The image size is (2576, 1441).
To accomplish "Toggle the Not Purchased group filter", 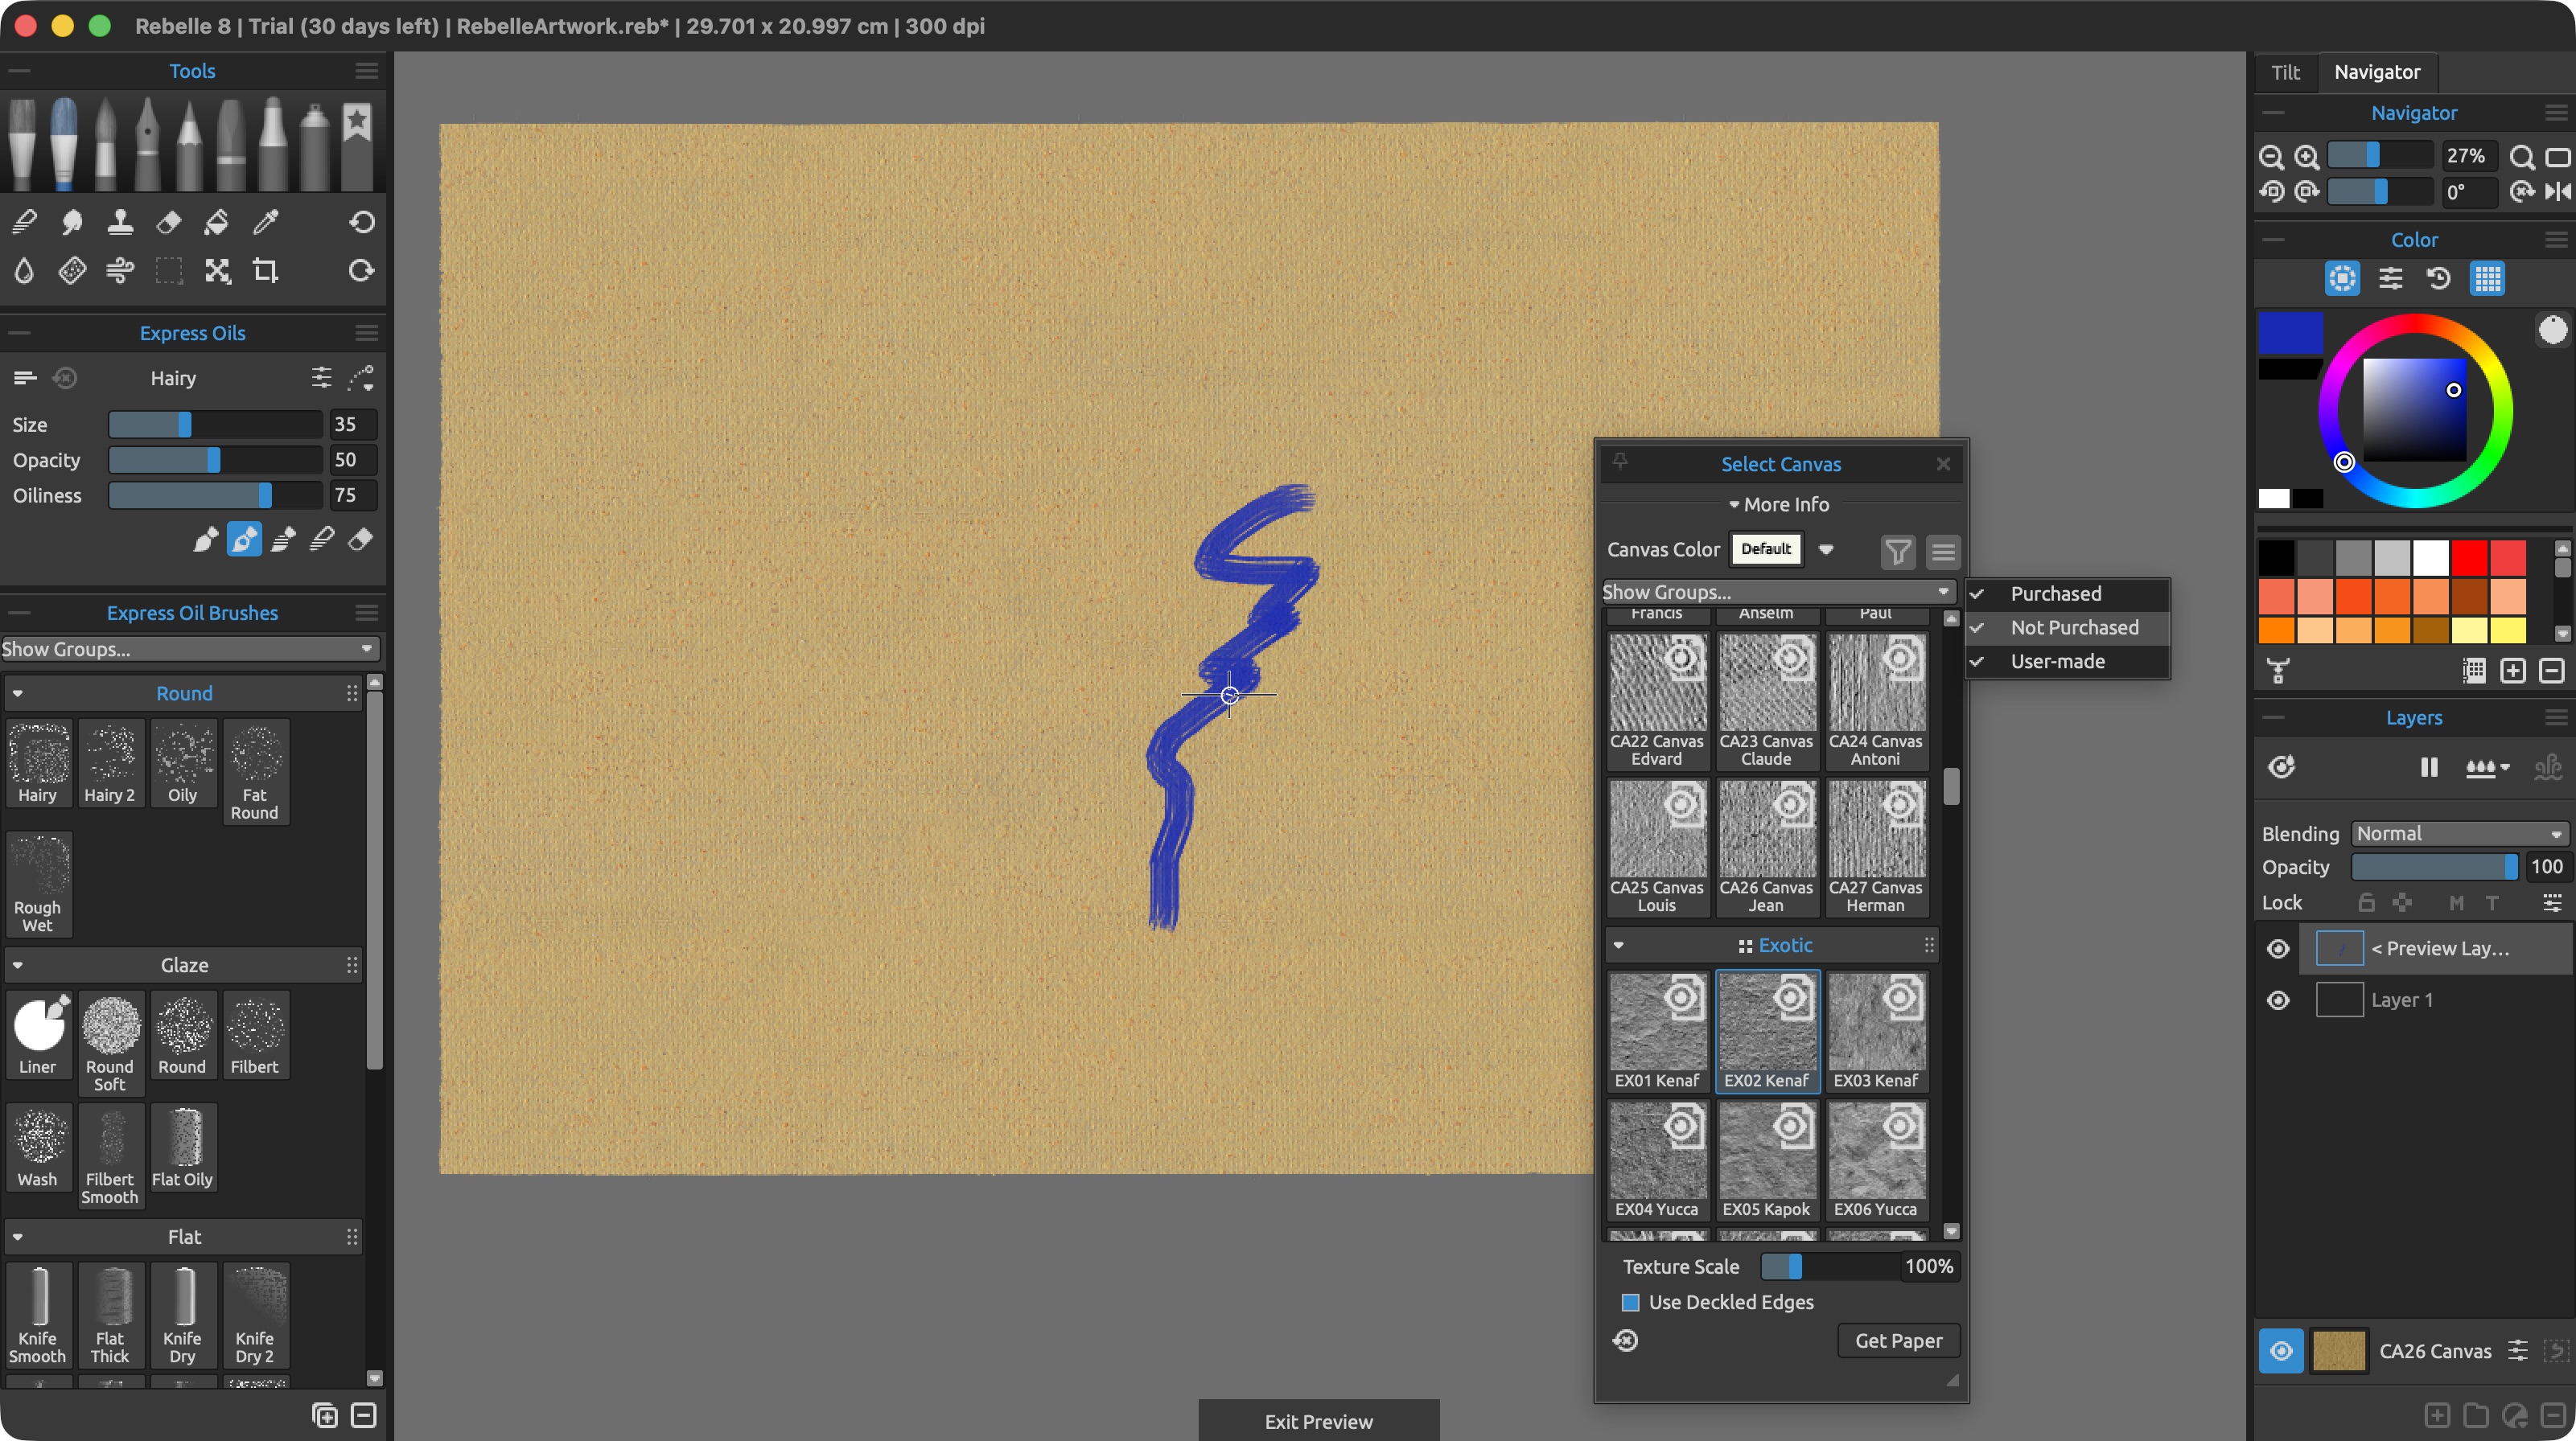I will tap(2067, 627).
